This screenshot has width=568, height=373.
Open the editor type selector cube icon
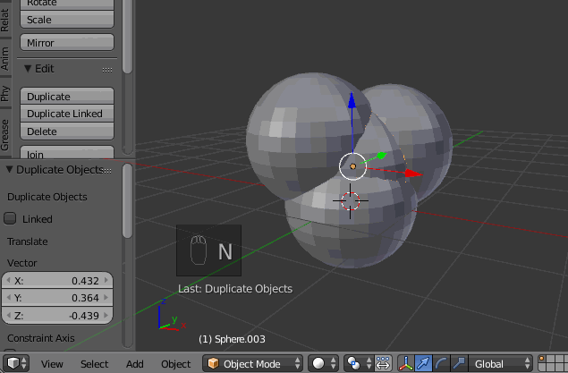16,363
